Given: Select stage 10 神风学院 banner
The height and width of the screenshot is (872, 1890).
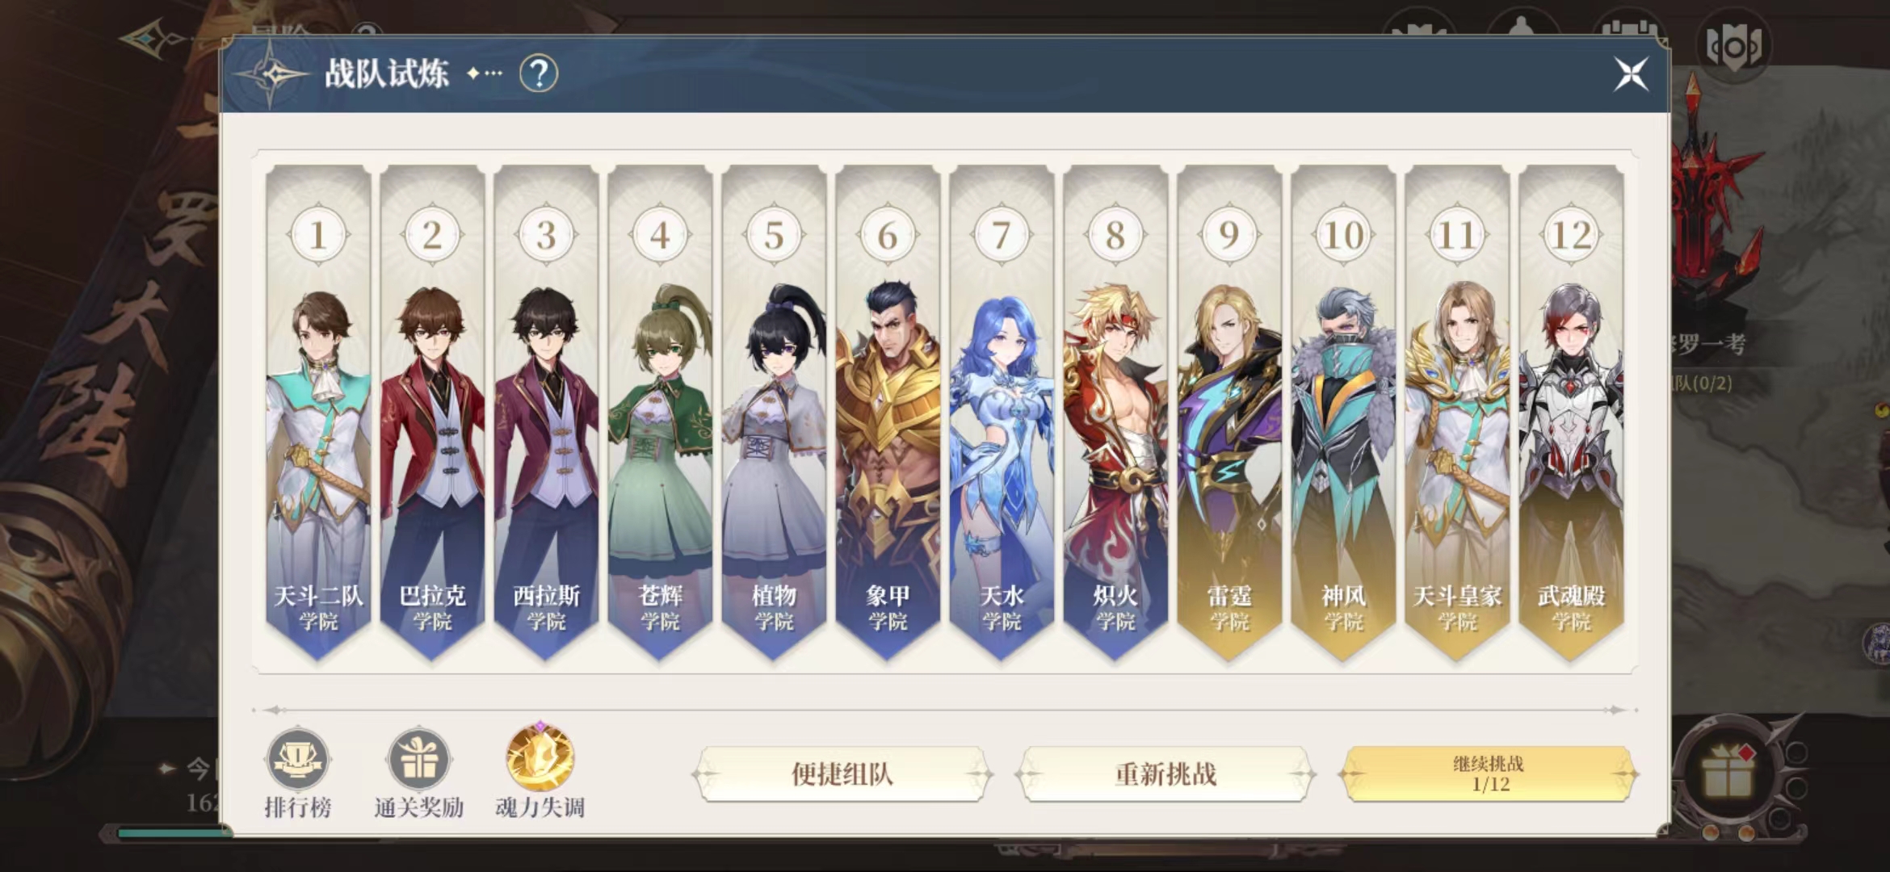Looking at the screenshot, I should (x=1343, y=413).
